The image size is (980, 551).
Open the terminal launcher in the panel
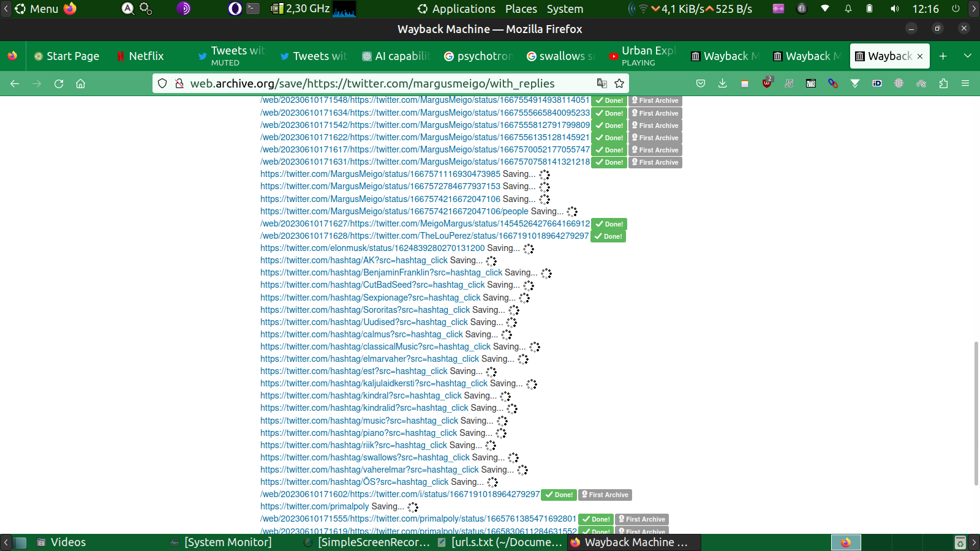click(x=253, y=9)
